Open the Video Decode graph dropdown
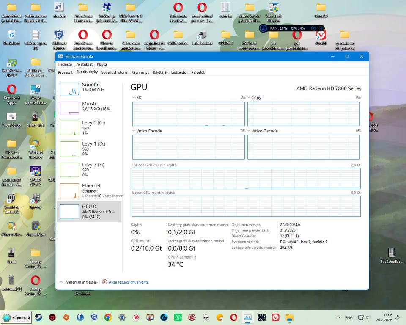 249,131
